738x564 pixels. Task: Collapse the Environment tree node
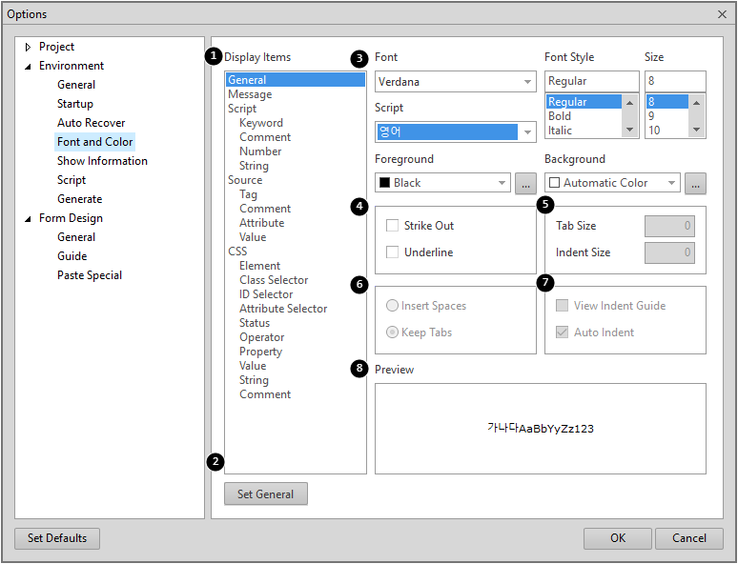28,66
